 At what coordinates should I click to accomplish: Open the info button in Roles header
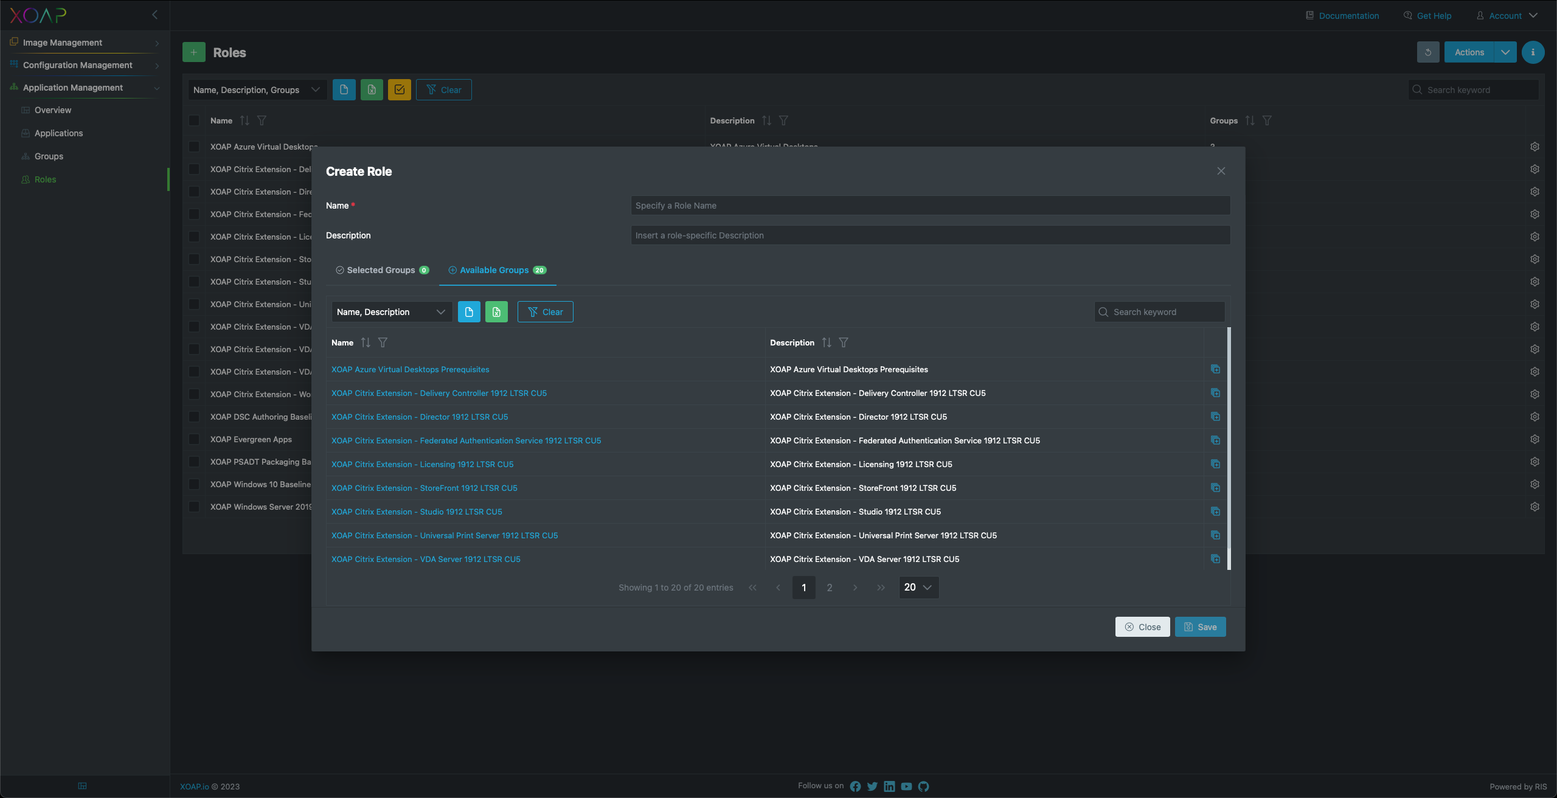(1533, 52)
